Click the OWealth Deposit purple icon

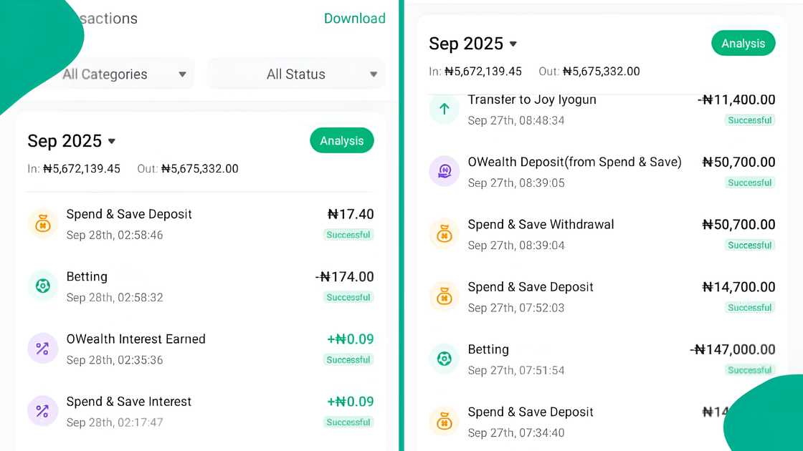pos(444,171)
